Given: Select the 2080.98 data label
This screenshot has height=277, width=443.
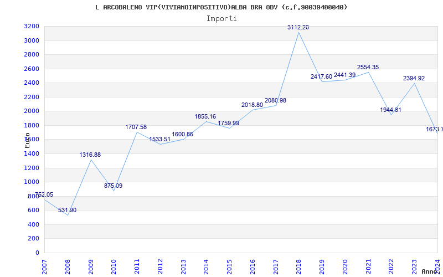Looking at the screenshot, I should (275, 101).
